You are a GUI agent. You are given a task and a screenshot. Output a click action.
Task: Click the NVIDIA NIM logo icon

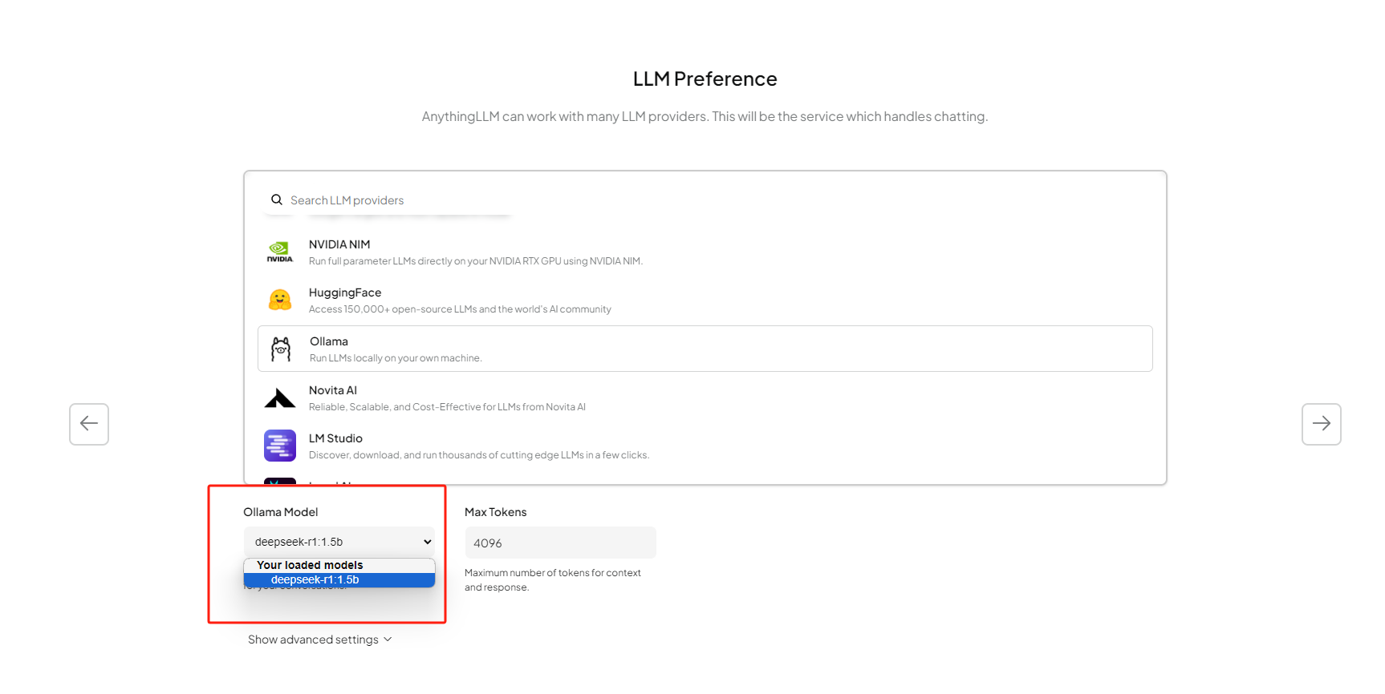click(x=280, y=252)
